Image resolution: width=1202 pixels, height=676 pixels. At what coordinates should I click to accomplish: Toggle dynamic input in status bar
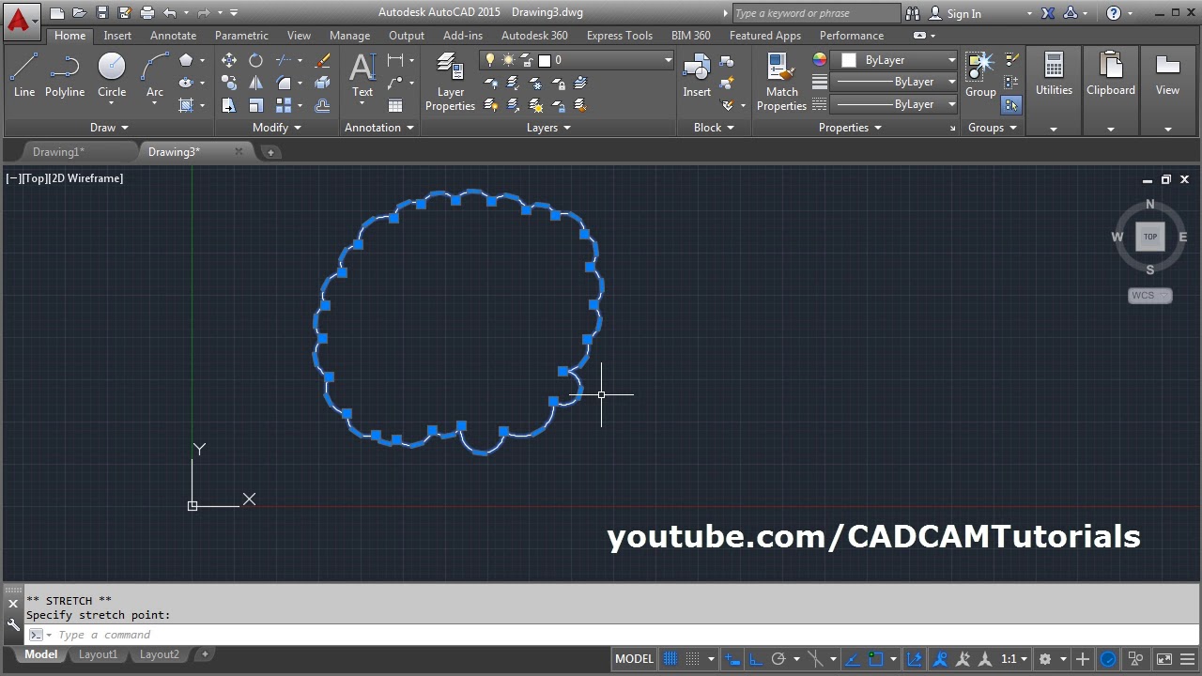(732, 658)
